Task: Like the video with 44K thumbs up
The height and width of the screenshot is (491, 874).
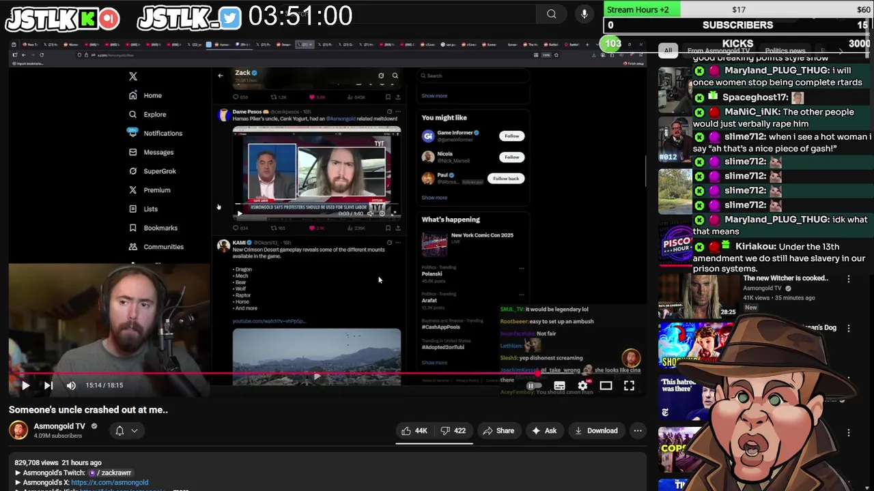Action: 414,430
